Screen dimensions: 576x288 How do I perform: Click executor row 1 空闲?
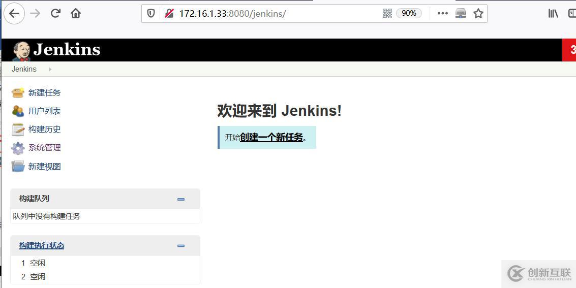(33, 263)
